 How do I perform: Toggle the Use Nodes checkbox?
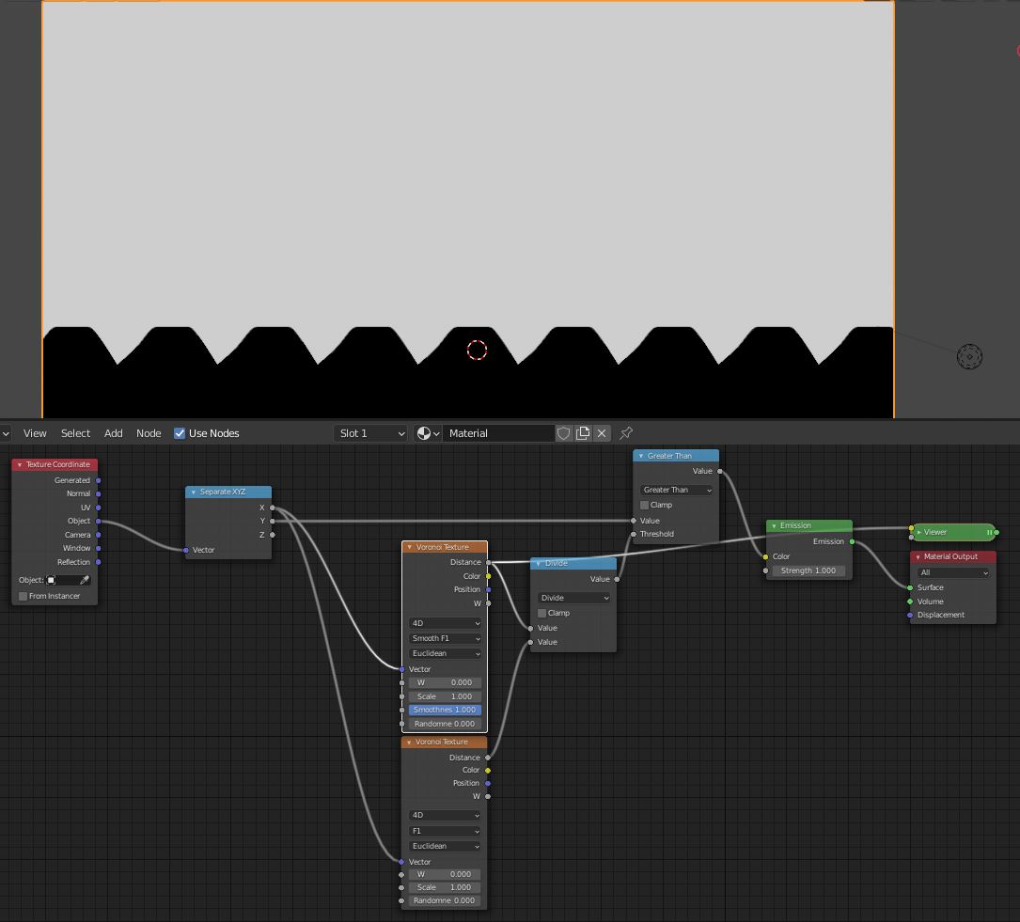coord(180,433)
